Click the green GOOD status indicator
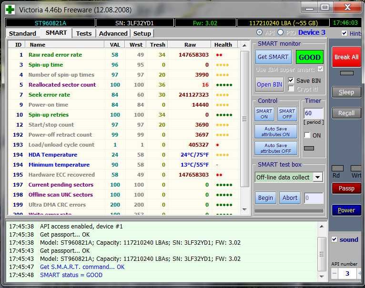 310,57
